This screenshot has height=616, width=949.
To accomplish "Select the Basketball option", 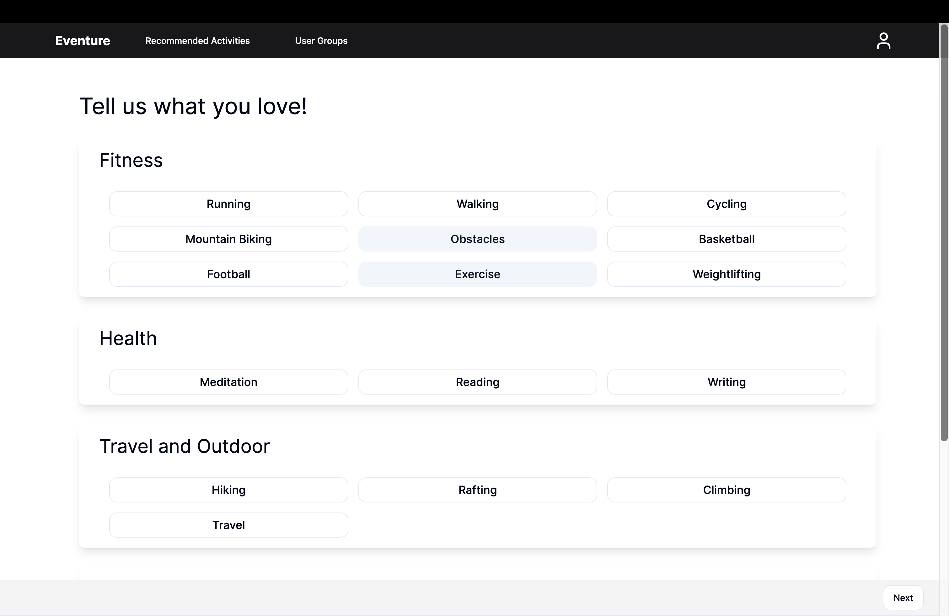I will click(726, 239).
